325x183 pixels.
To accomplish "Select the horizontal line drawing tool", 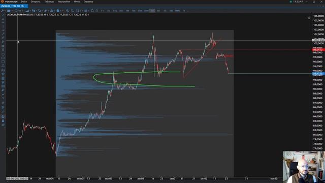I will (x=3, y=22).
